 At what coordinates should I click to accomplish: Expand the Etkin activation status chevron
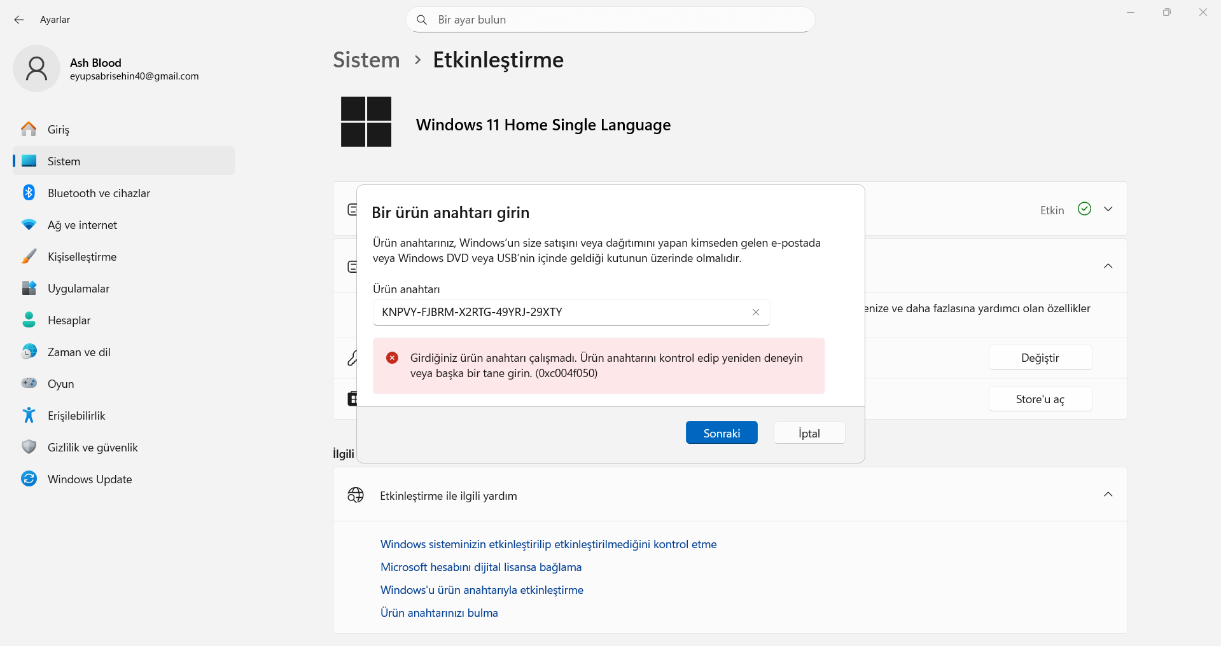[x=1108, y=209]
